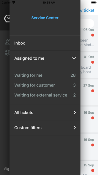Open the customer chat person icon
This screenshot has width=98, height=175.
[x=7, y=42]
